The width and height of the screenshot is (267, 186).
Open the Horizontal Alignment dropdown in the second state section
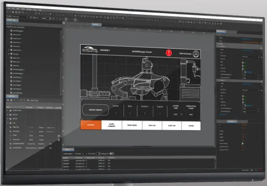tap(251, 108)
